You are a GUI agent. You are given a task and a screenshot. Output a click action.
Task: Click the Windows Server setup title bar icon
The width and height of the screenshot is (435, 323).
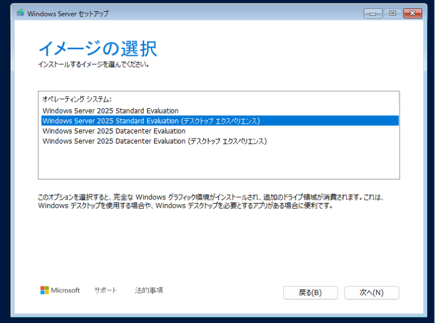pos(20,14)
